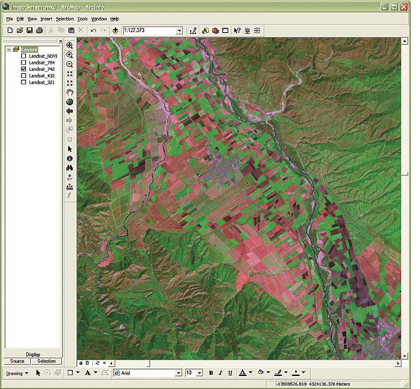Open the Editor toolbar pencil icon

click(193, 30)
